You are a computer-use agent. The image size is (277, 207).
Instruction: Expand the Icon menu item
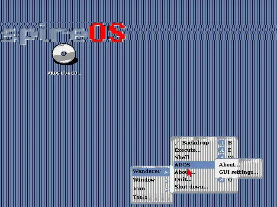pos(151,188)
